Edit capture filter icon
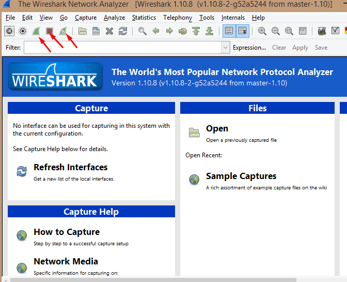 pos(322,31)
